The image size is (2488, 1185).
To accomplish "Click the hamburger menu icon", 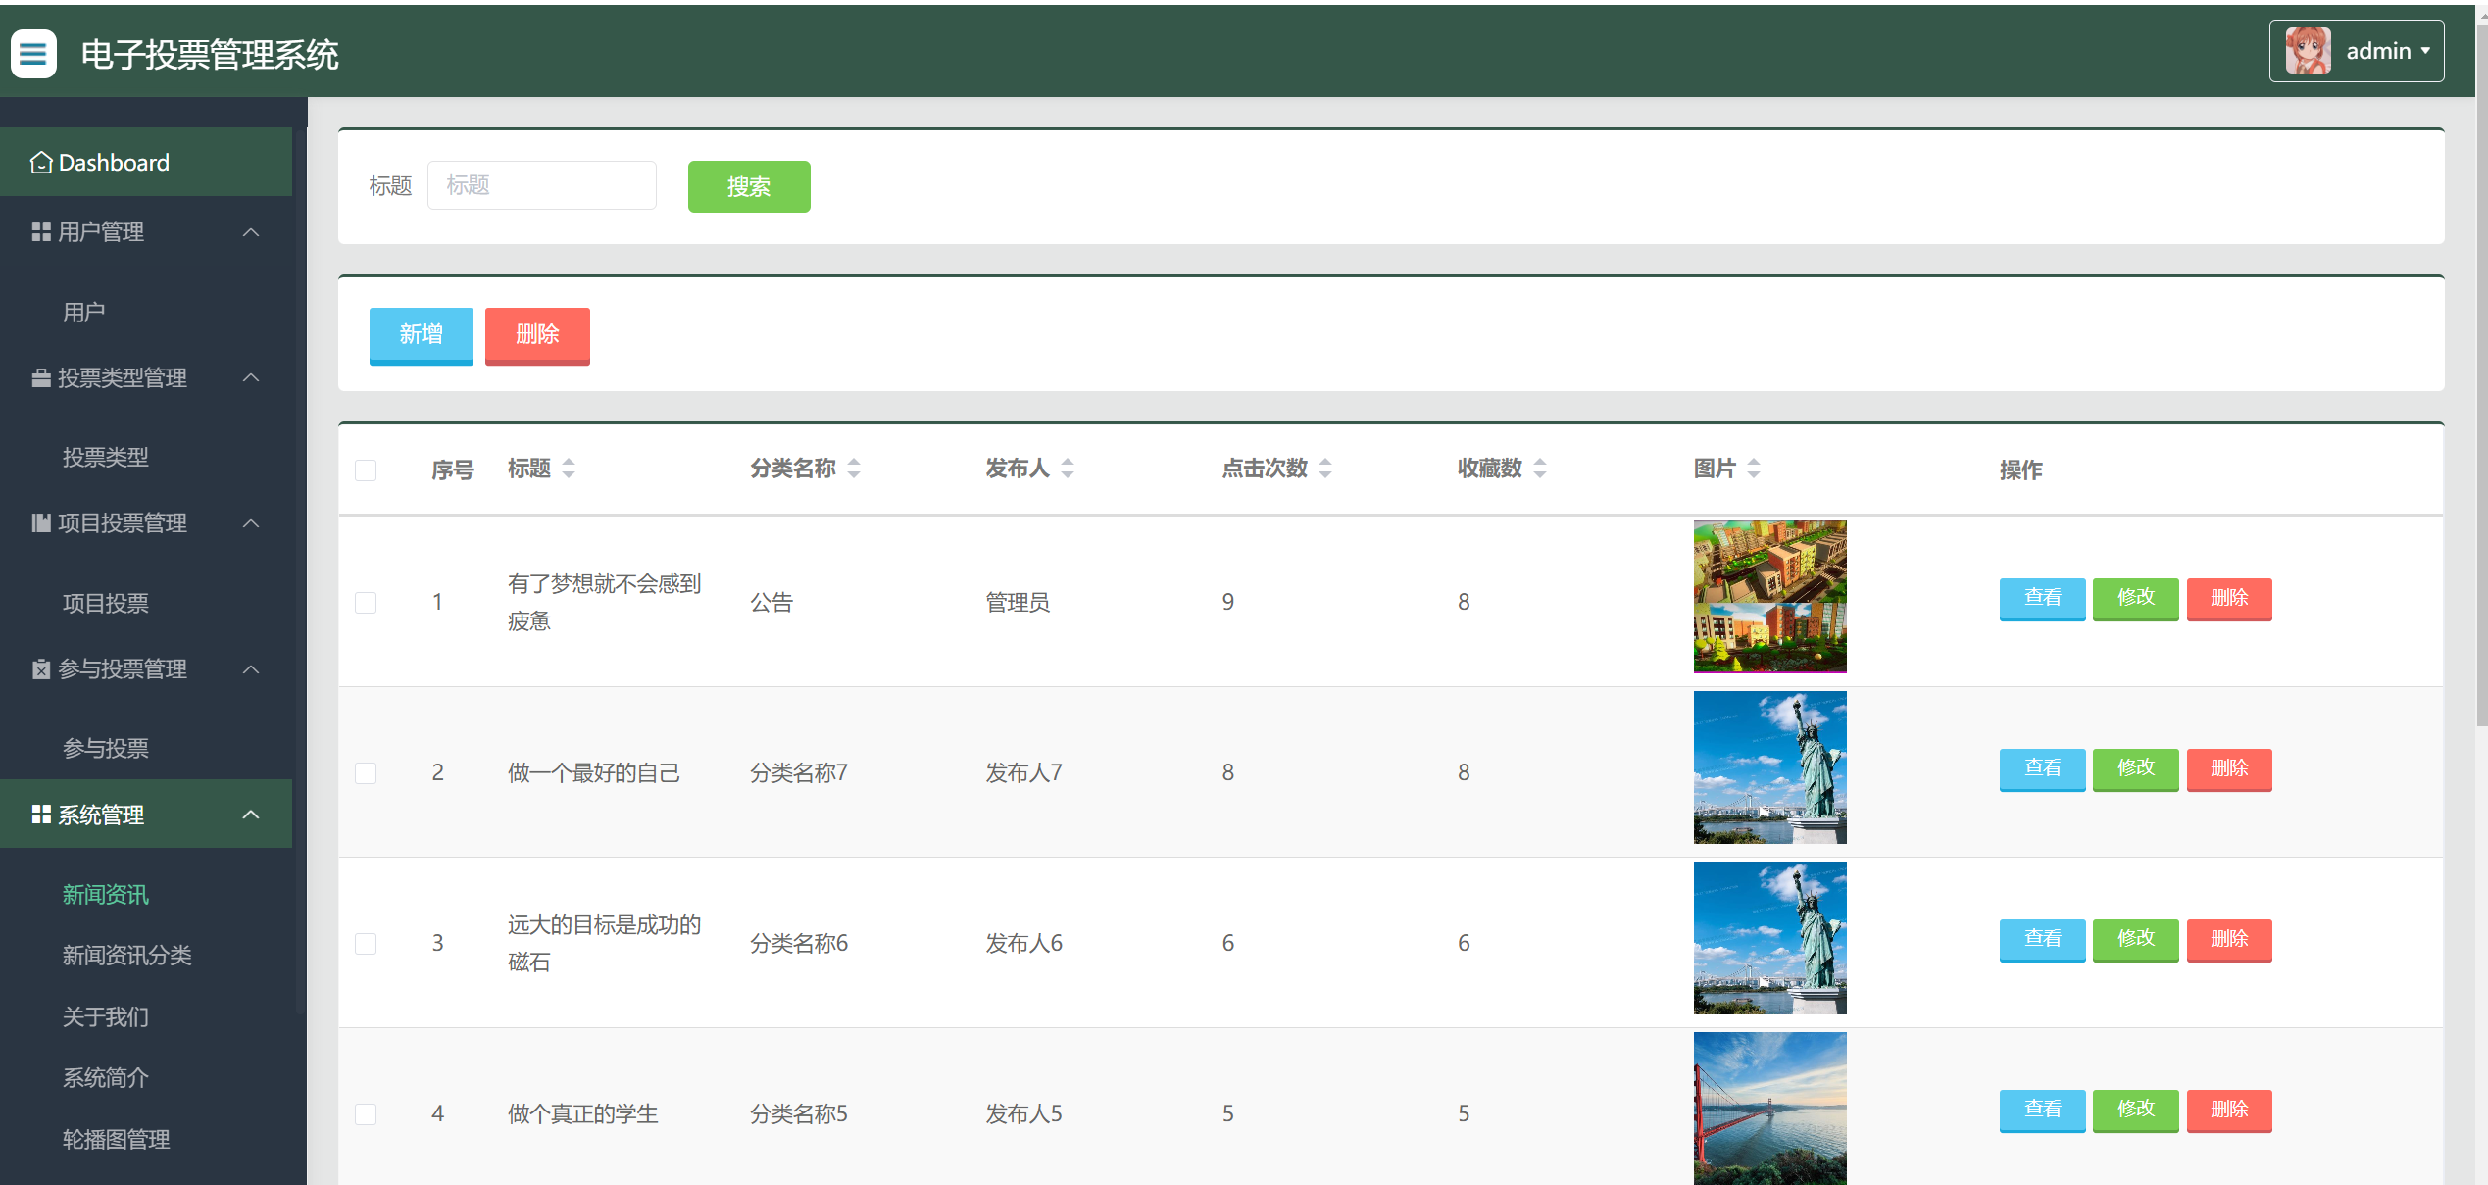I will [32, 53].
